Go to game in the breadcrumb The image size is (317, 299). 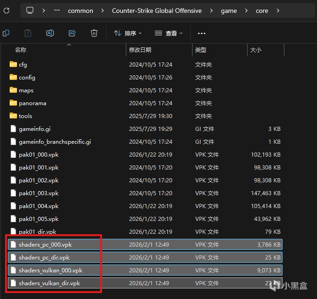click(229, 11)
